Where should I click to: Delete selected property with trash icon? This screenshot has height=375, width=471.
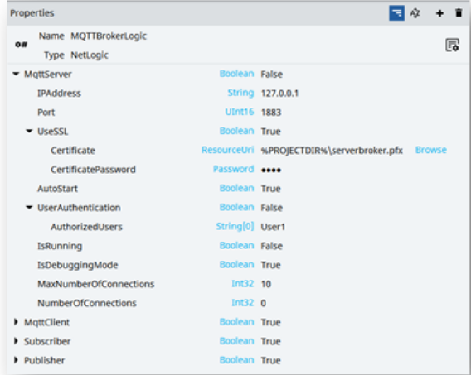click(459, 13)
